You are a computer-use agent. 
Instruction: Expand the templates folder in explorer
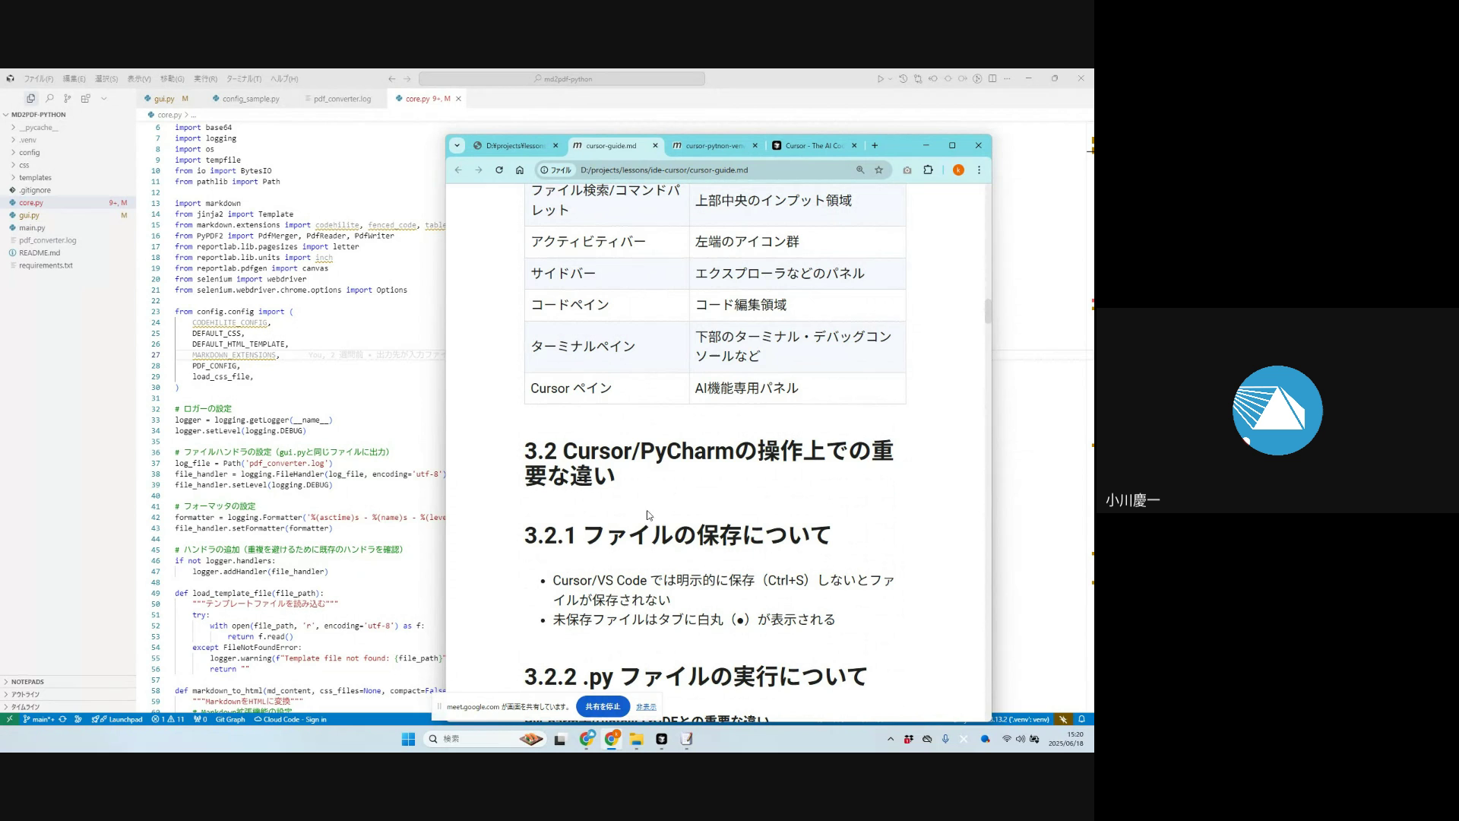point(35,177)
